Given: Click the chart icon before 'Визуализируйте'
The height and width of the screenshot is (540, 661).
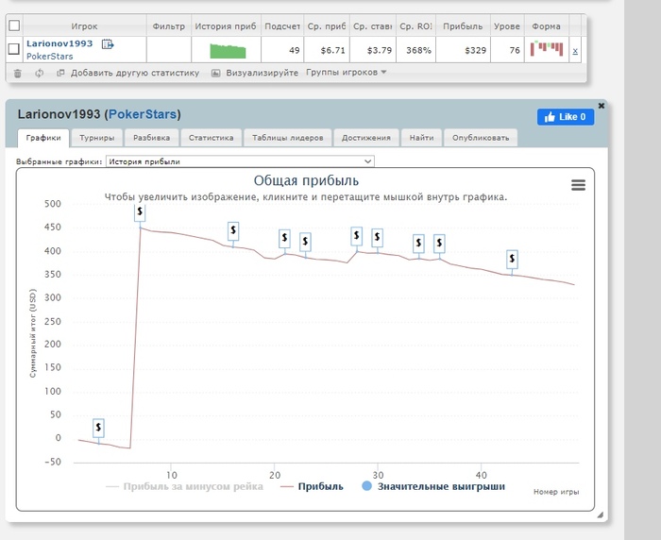Looking at the screenshot, I should [x=215, y=73].
